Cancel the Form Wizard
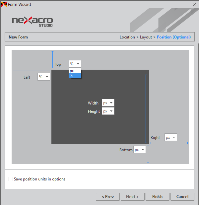199x205 pixels. [x=182, y=197]
